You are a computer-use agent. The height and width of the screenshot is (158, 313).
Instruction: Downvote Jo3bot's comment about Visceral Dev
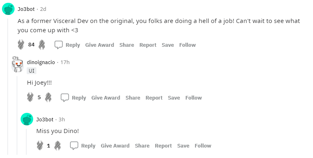coord(42,45)
